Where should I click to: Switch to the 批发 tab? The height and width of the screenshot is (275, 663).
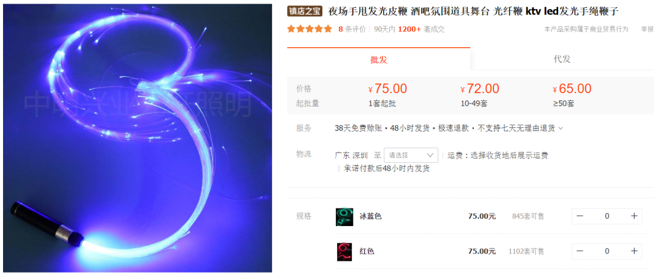point(378,59)
